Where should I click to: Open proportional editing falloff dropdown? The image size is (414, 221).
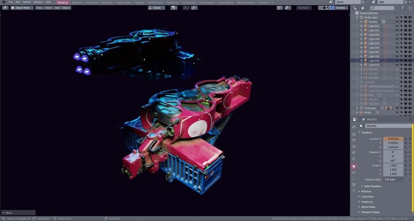[x=186, y=8]
